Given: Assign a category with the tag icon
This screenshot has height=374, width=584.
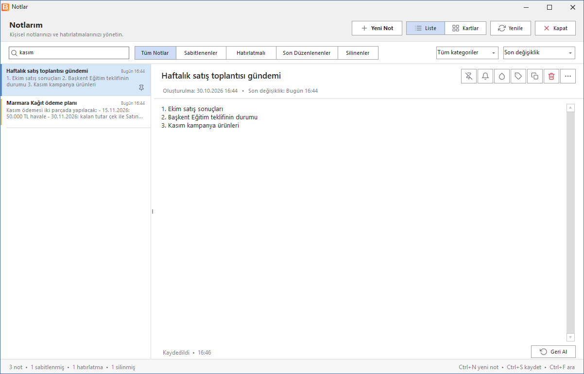Looking at the screenshot, I should click(518, 76).
